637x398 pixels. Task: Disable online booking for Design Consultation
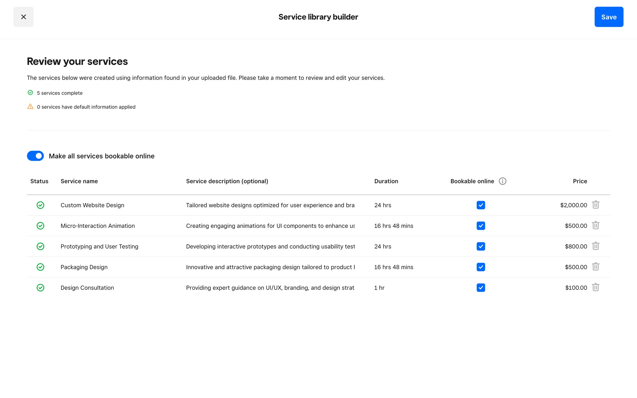(x=481, y=288)
